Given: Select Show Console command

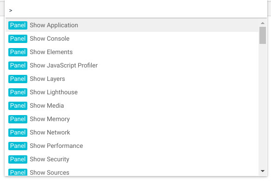Looking at the screenshot, I should pyautogui.click(x=132, y=39).
